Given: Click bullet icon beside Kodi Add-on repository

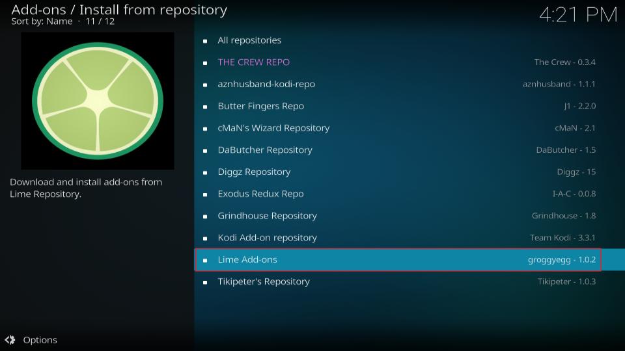Looking at the screenshot, I should coord(205,238).
